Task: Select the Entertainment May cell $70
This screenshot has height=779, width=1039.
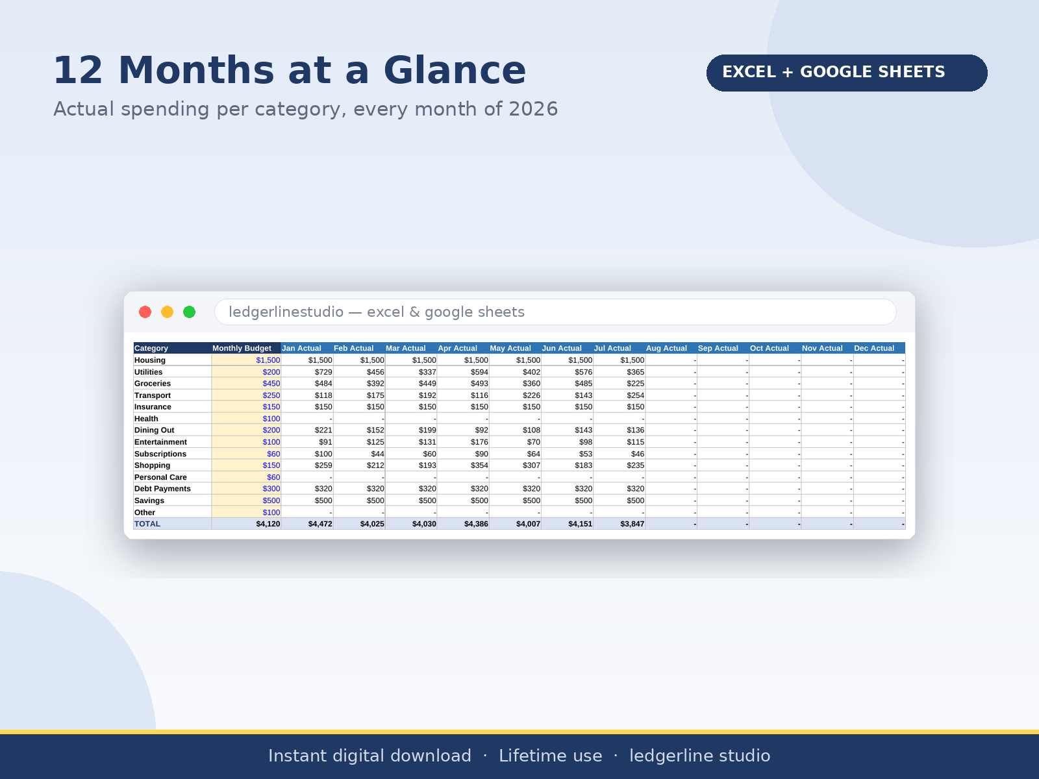Action: pos(515,442)
